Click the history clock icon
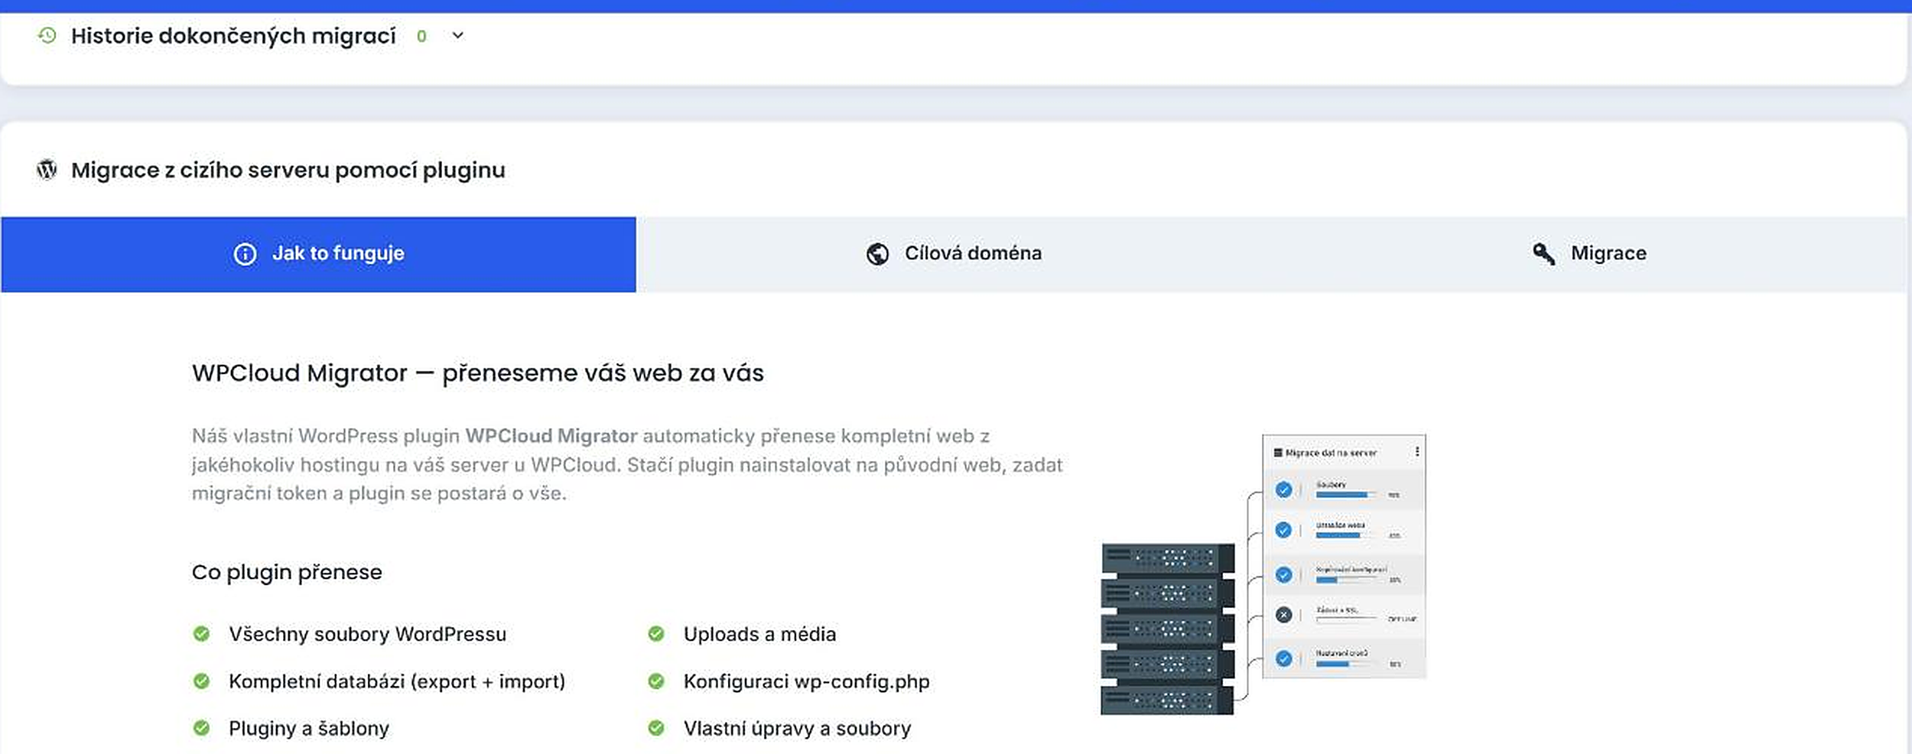Screen dimensions: 1912x754 pyautogui.click(x=47, y=35)
